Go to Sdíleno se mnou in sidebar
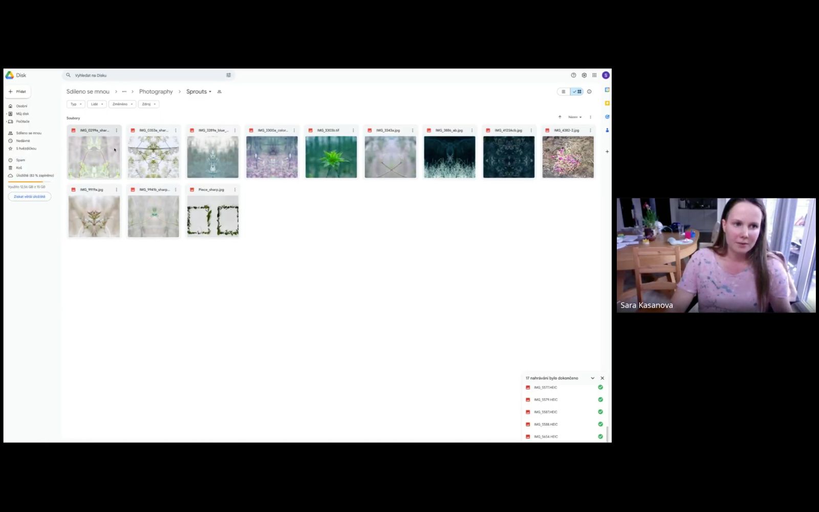This screenshot has width=819, height=512. 28,133
